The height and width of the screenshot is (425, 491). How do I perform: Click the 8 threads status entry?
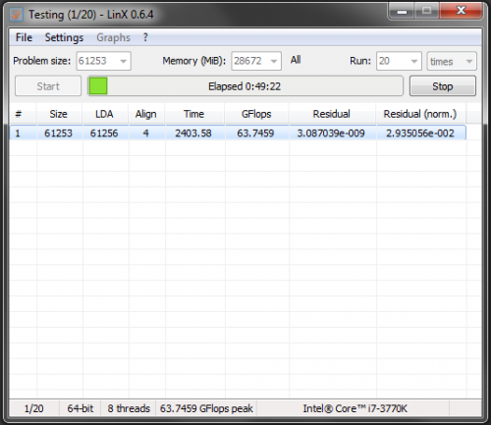tap(129, 408)
